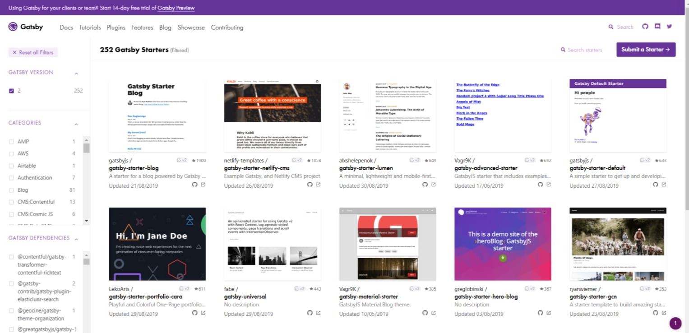The height and width of the screenshot is (333, 689).
Task: Open the Showcase menu item
Action: pos(191,28)
